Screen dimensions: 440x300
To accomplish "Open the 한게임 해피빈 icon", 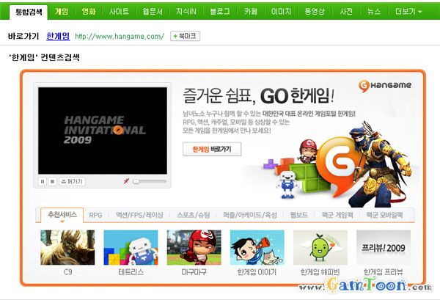I will point(320,247).
